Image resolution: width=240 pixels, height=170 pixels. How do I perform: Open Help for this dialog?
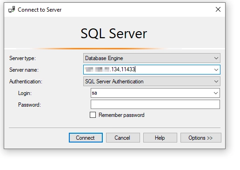(x=160, y=137)
